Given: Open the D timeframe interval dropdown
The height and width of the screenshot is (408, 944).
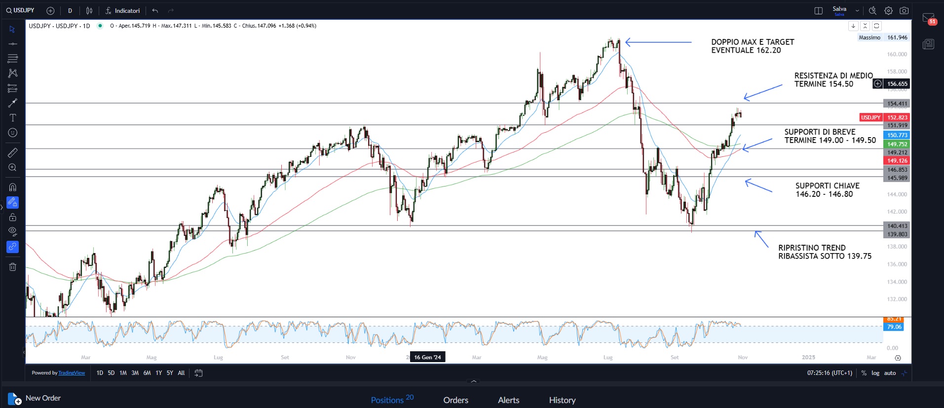Looking at the screenshot, I should pyautogui.click(x=70, y=11).
